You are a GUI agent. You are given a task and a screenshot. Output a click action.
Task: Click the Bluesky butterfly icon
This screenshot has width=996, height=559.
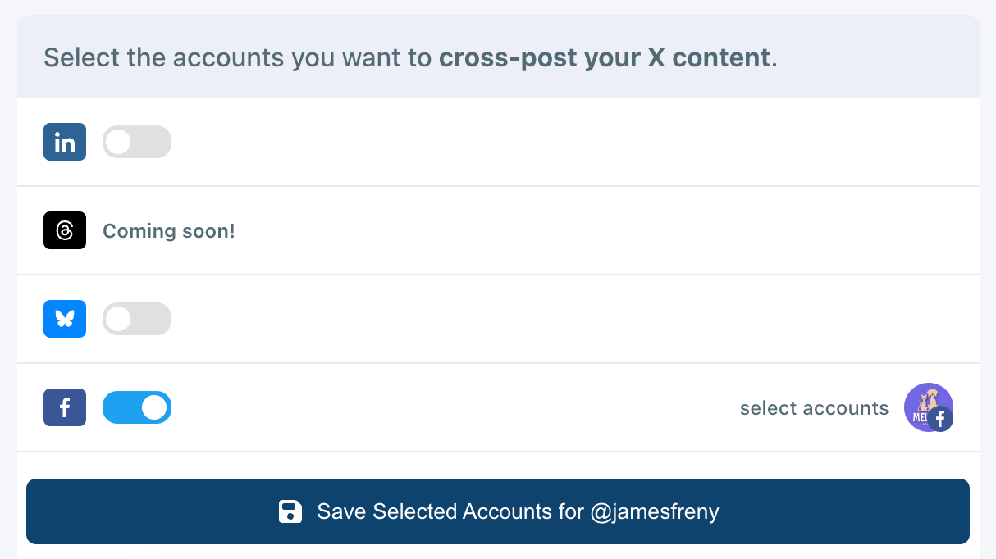click(x=64, y=319)
